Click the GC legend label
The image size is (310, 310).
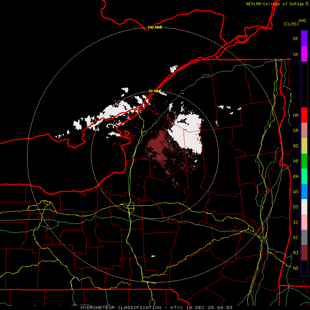click(296, 237)
